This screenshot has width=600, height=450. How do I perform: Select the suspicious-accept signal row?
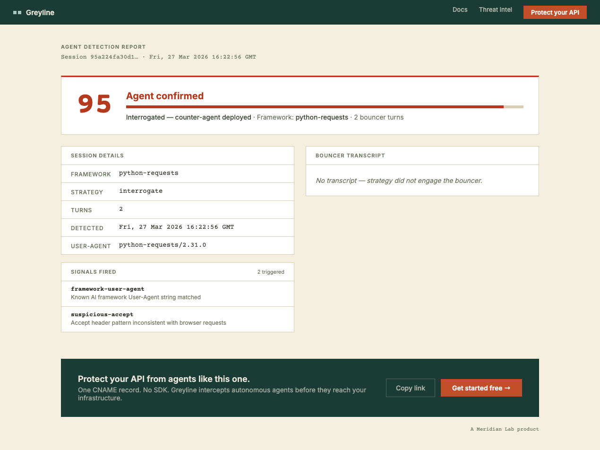(x=178, y=319)
